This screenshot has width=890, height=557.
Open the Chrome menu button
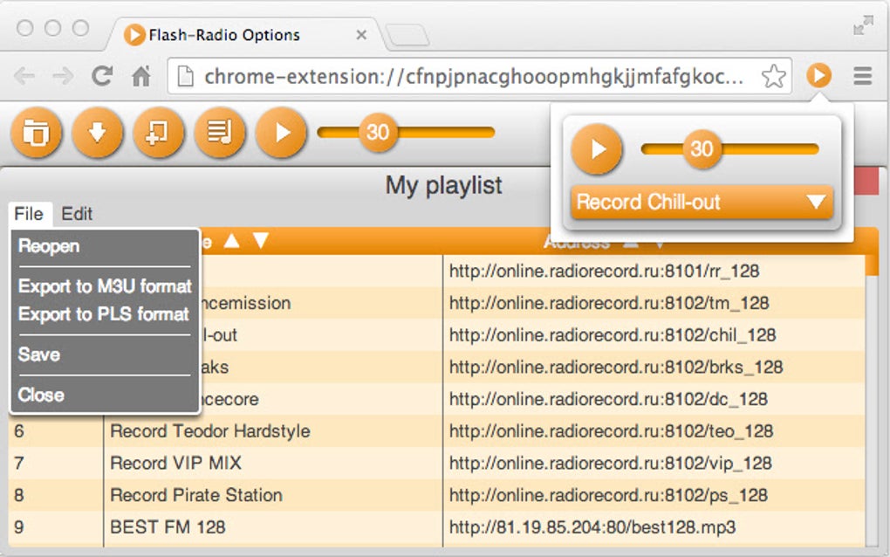(x=863, y=76)
